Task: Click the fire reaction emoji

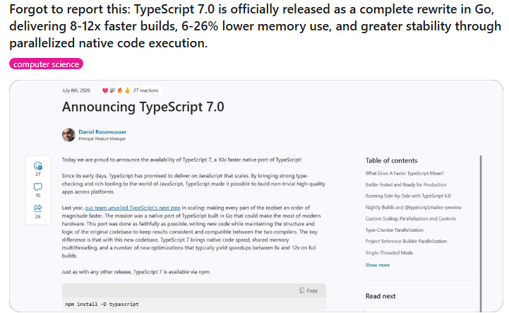Action: [120, 90]
